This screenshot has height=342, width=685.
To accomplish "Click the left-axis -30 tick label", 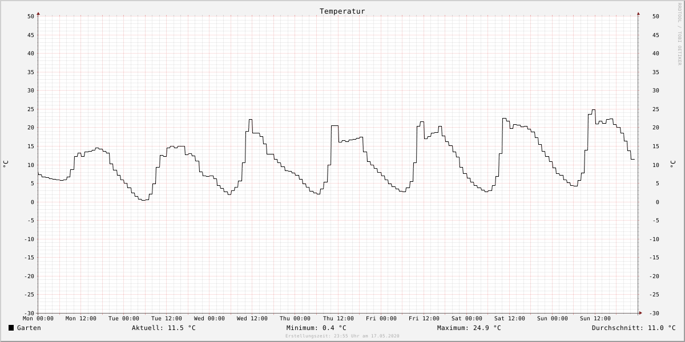I will pyautogui.click(x=29, y=313).
